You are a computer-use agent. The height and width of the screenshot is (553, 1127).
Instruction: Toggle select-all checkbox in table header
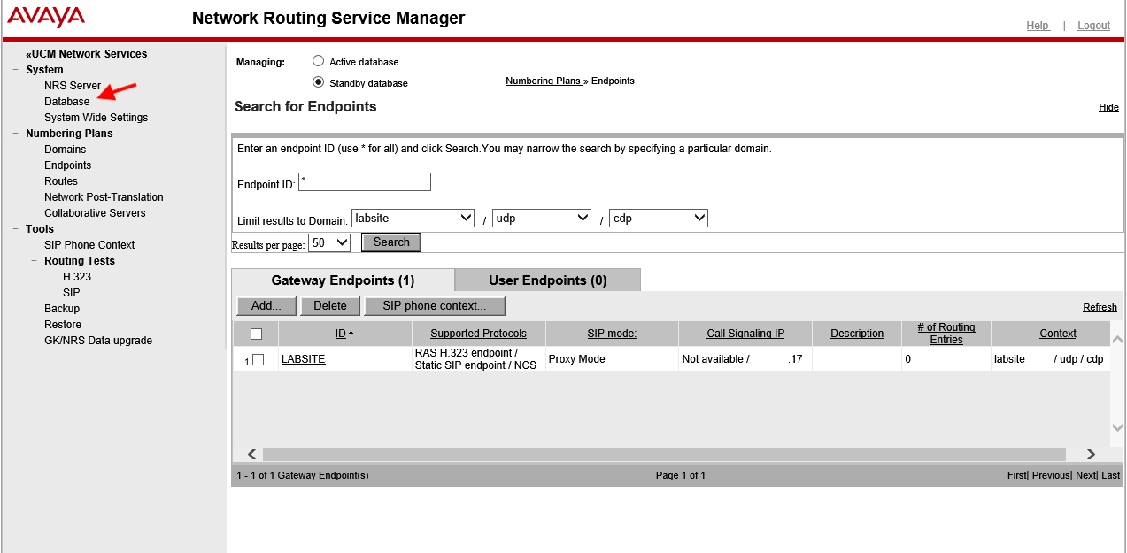(257, 334)
